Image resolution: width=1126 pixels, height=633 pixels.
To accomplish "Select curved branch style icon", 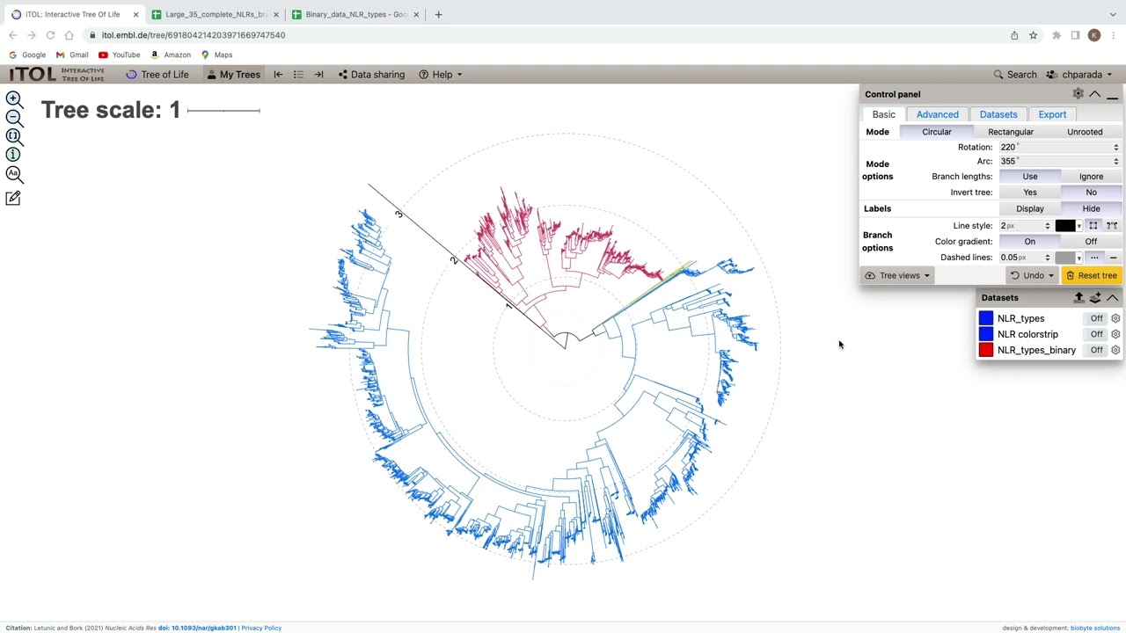I will click(1112, 226).
